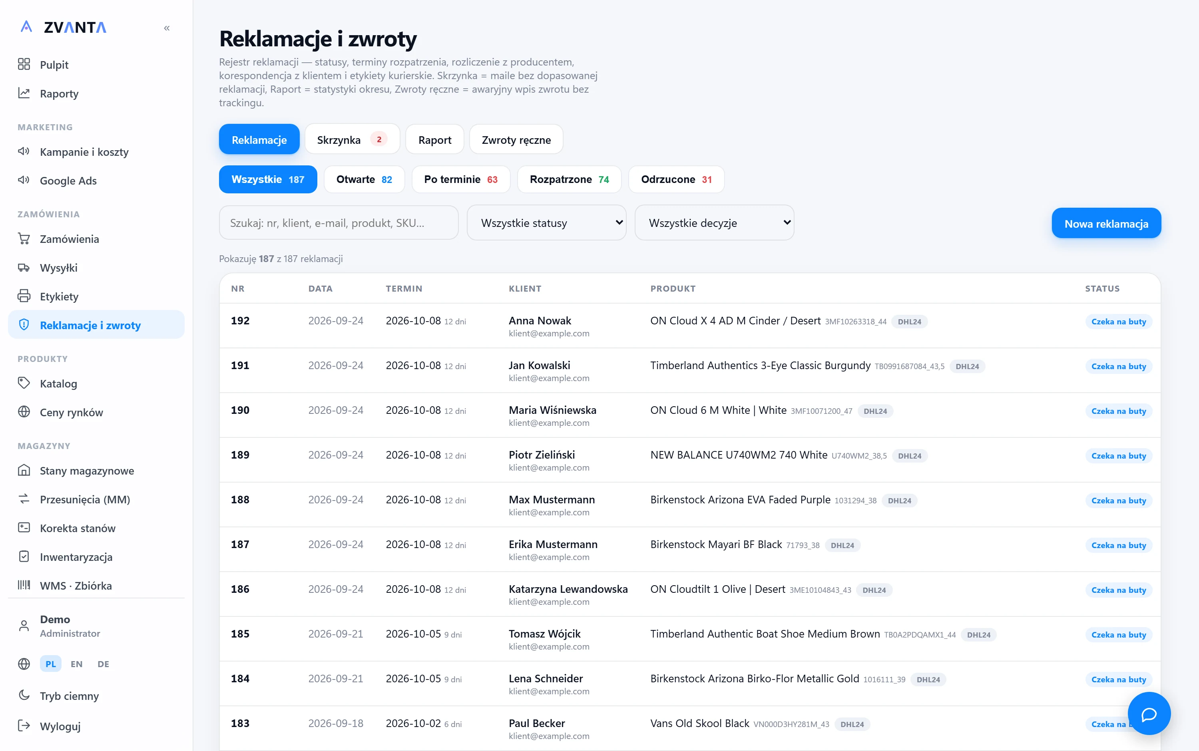Screen dimensions: 1199x751
Task: Click the Nowa reklamacja button
Action: tap(1107, 223)
